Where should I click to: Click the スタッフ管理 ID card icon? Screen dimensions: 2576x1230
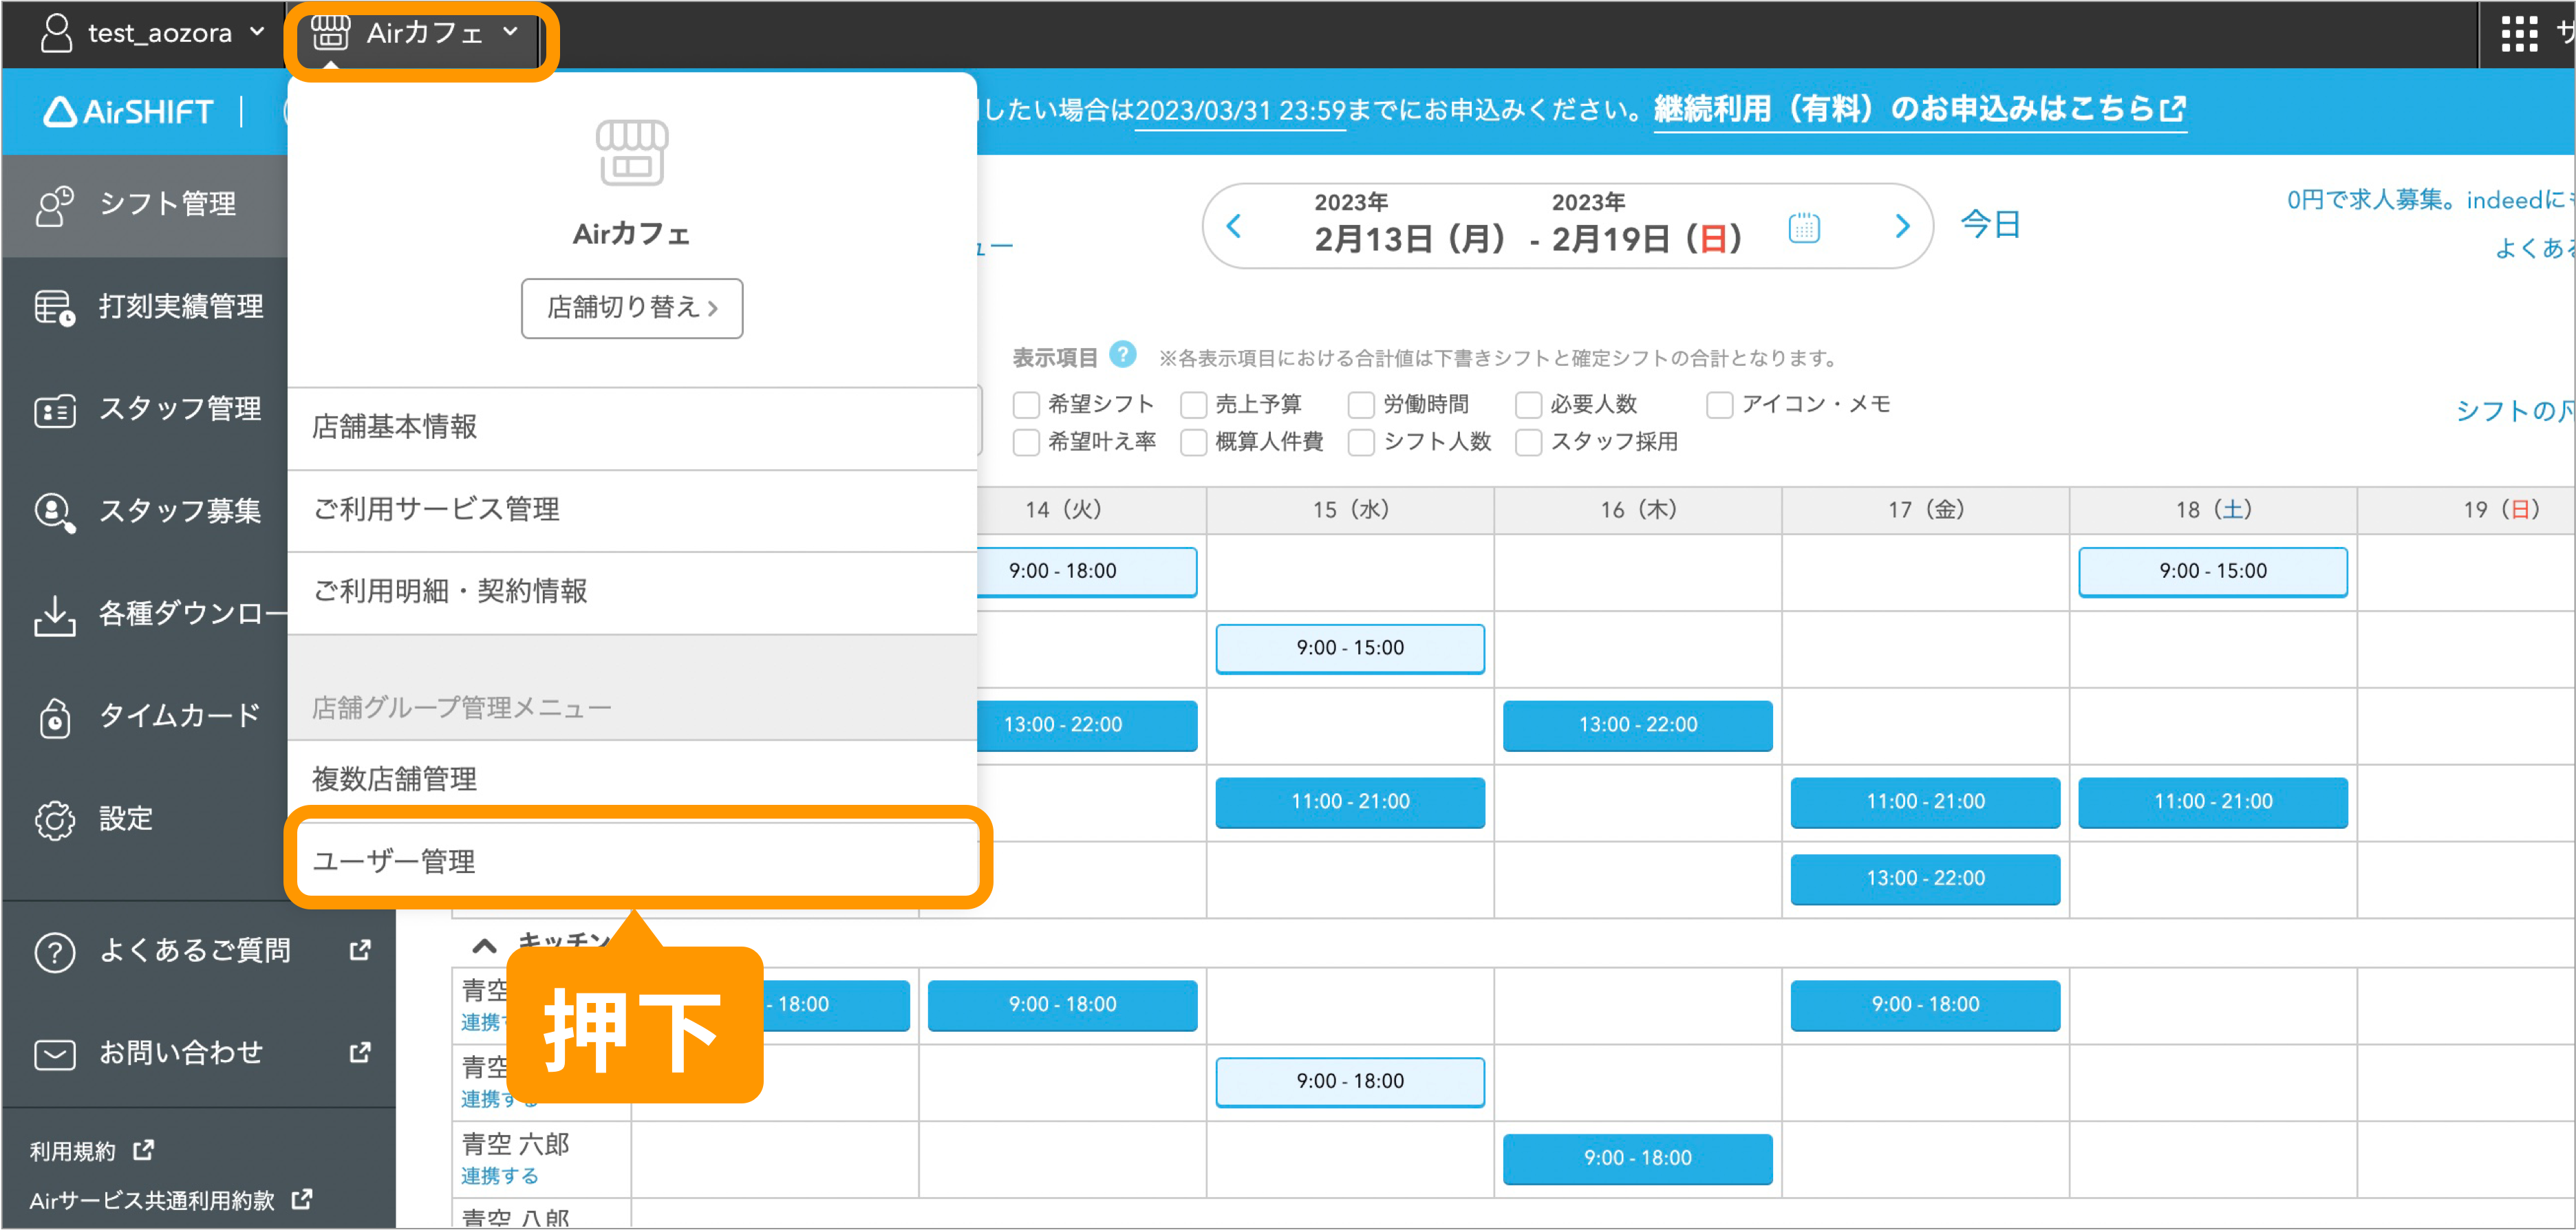(55, 410)
